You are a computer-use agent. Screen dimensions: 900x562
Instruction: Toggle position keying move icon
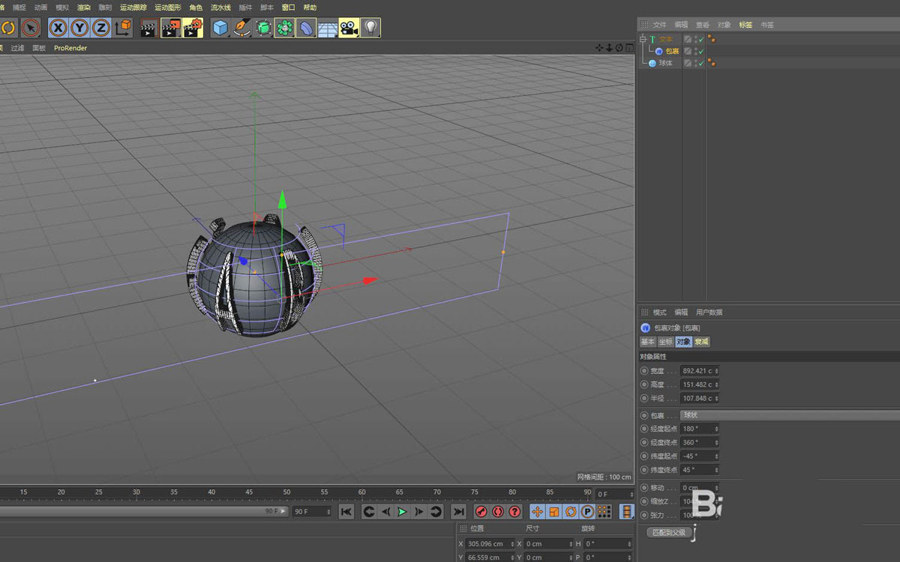point(537,512)
